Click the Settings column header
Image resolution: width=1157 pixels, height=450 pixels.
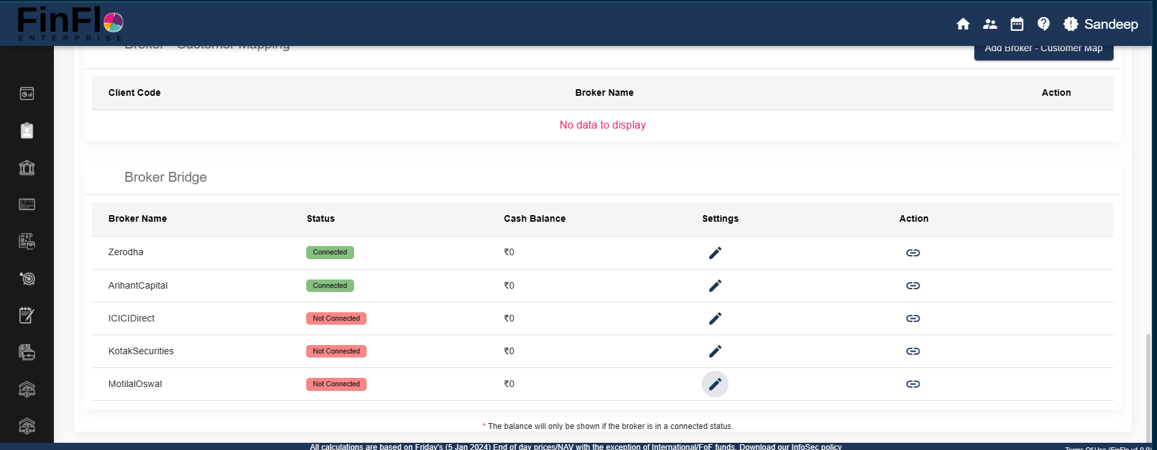pyautogui.click(x=720, y=218)
